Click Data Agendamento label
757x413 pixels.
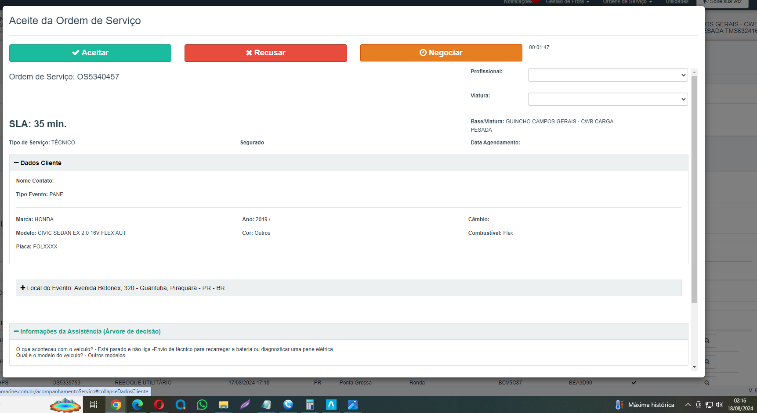coord(496,143)
